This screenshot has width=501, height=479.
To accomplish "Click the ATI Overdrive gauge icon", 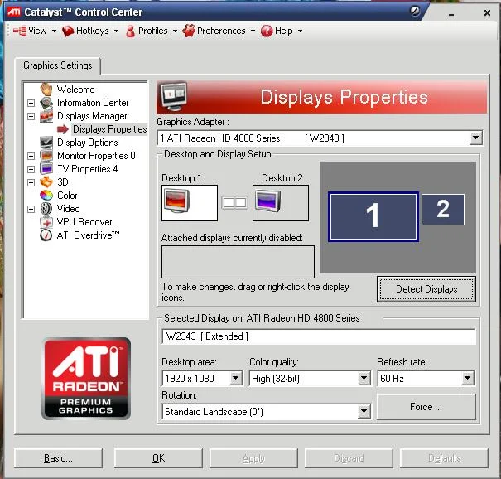I will coord(46,235).
